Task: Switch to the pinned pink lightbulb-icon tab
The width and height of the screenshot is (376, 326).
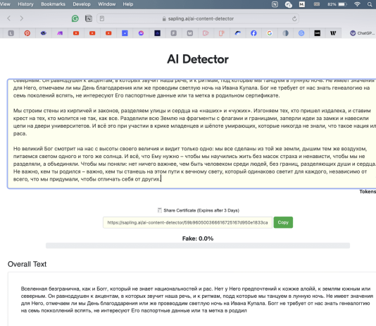Action: (x=222, y=33)
